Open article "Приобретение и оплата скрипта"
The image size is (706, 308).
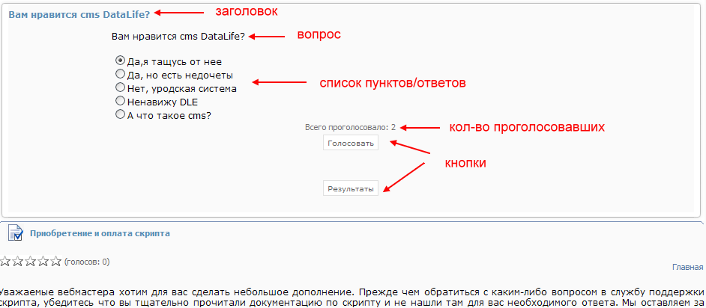(x=100, y=233)
